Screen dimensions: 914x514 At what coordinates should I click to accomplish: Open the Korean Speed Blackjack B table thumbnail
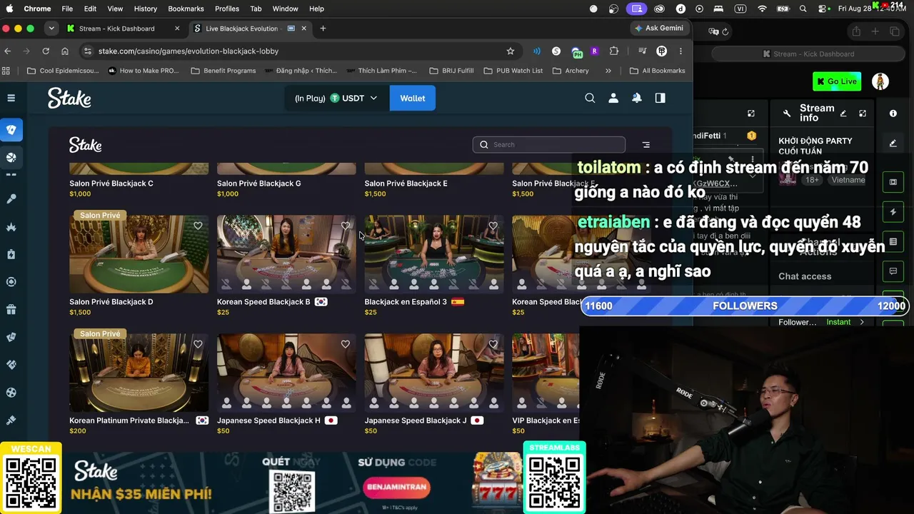point(286,254)
